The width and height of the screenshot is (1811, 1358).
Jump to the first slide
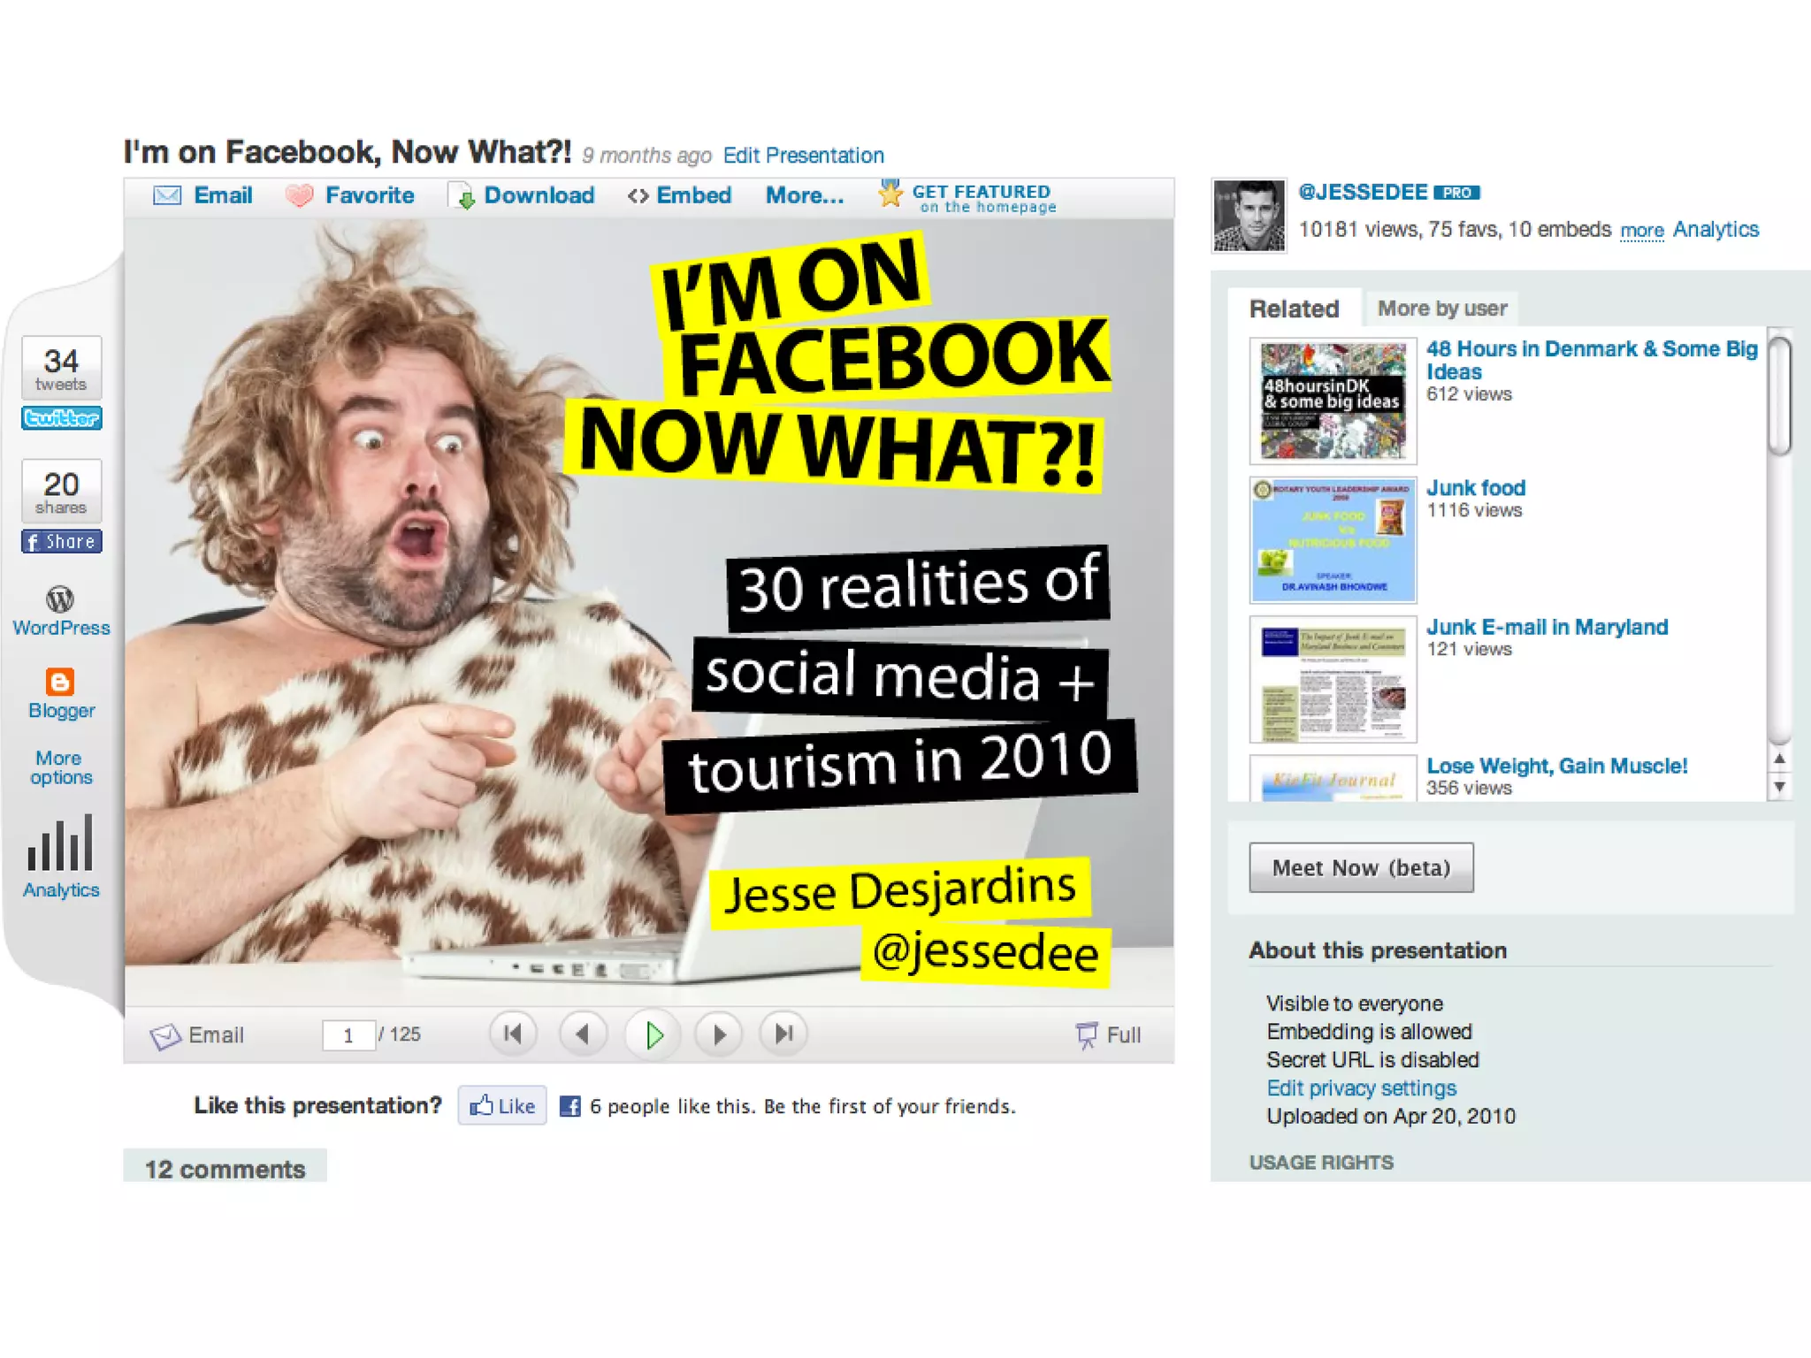[513, 1034]
